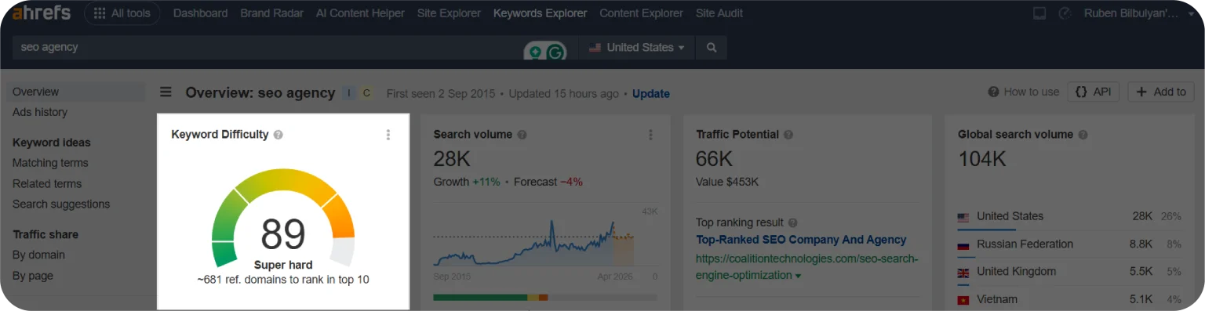Toggle the hamburger sidebar menu icon
Screen dimensions: 1205x311
click(166, 92)
